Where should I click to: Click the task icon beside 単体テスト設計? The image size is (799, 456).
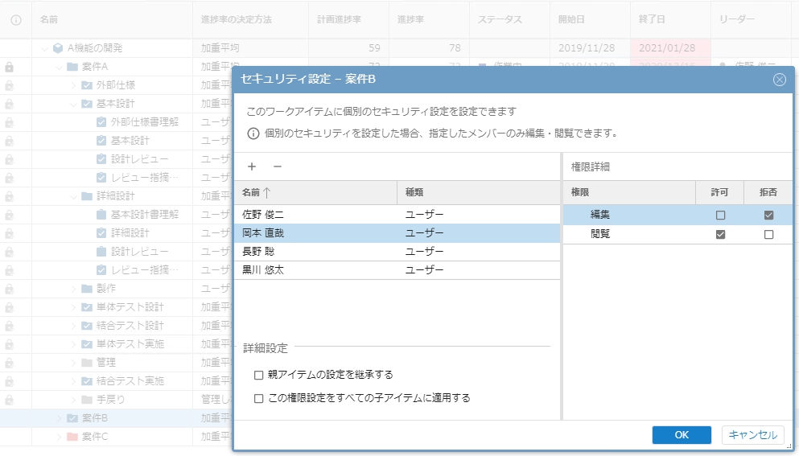87,307
